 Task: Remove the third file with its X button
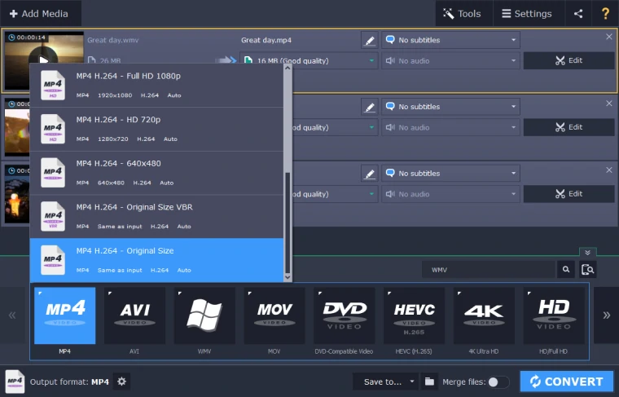[609, 170]
